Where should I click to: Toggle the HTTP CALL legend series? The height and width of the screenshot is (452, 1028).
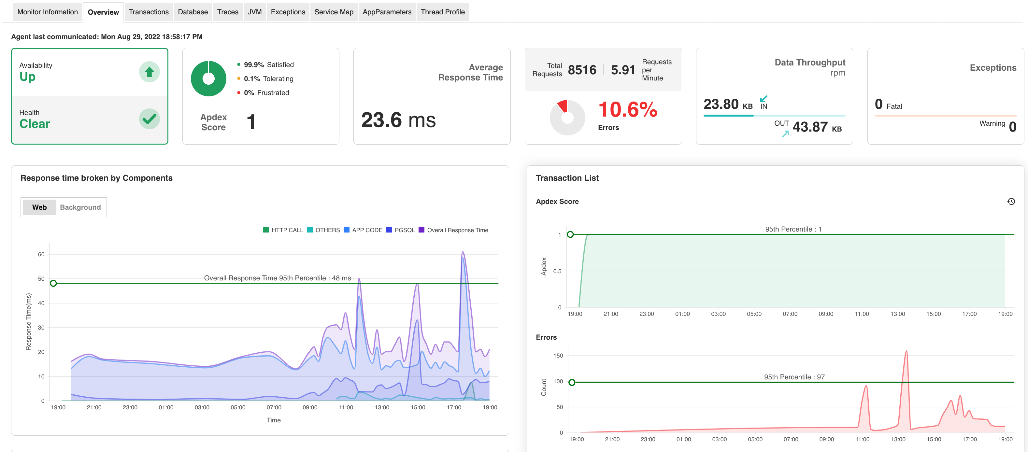coord(287,230)
